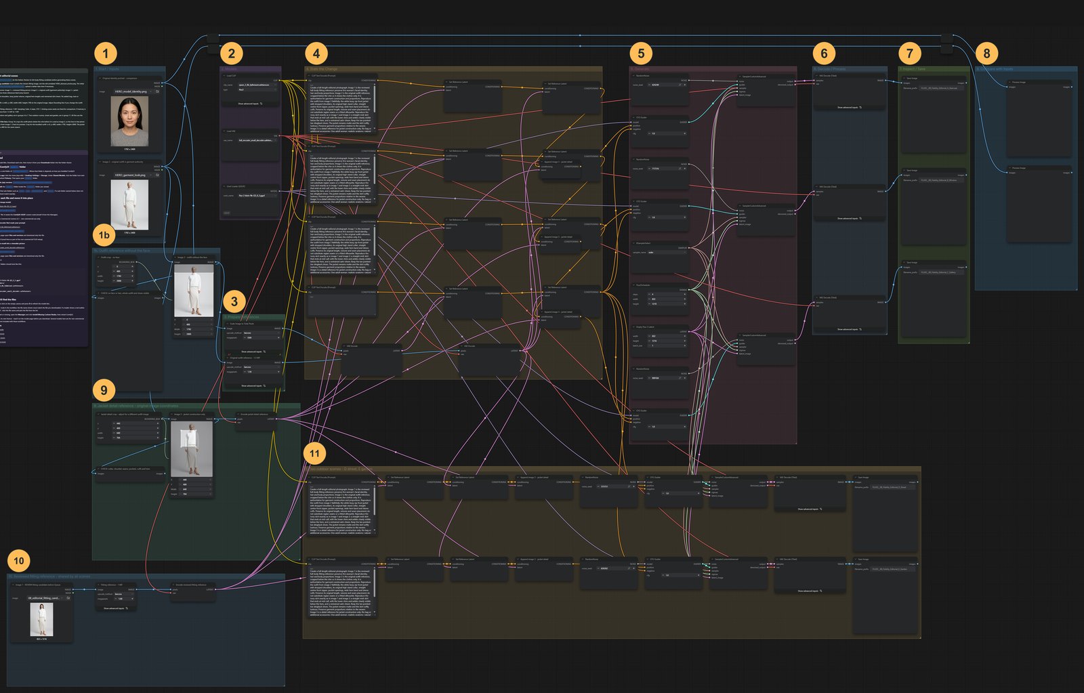Click width 640 field in Jacket detail crop

tap(136, 433)
